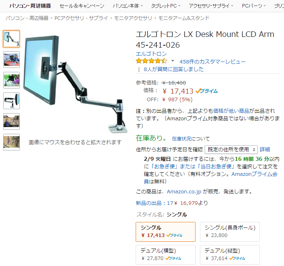The image size is (284, 266).
Task: Open 458件のカスタマーレビュー link
Action: [x=213, y=62]
